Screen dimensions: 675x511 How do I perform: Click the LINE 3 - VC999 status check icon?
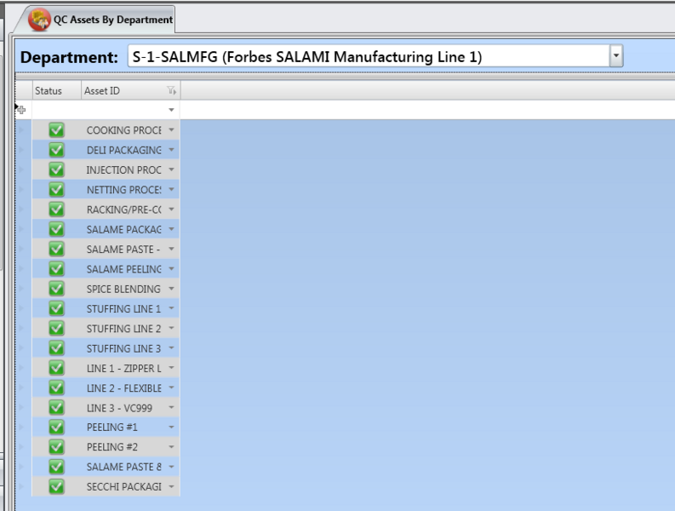click(56, 408)
